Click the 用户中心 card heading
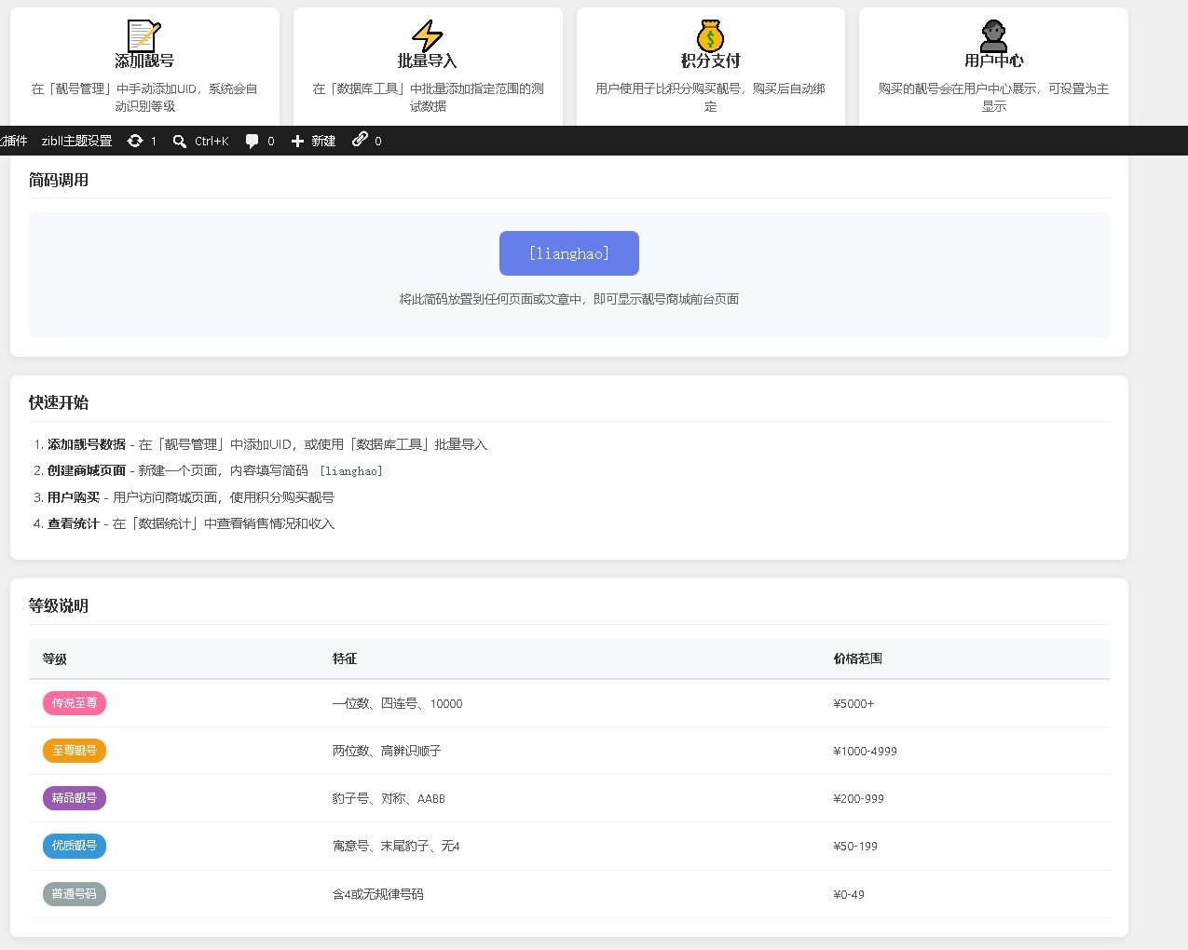Screen dimensions: 1188x950 point(993,61)
